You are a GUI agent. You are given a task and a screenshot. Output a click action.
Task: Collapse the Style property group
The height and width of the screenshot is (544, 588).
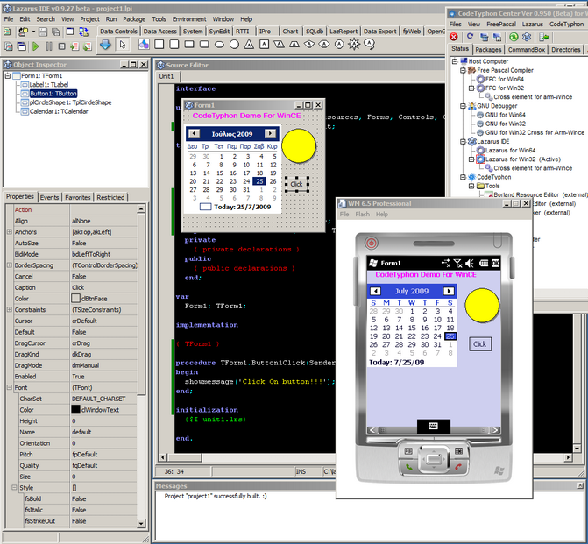[x=14, y=488]
